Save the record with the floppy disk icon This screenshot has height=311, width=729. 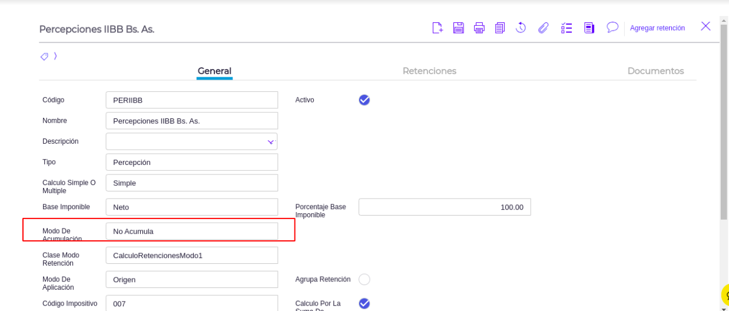458,28
